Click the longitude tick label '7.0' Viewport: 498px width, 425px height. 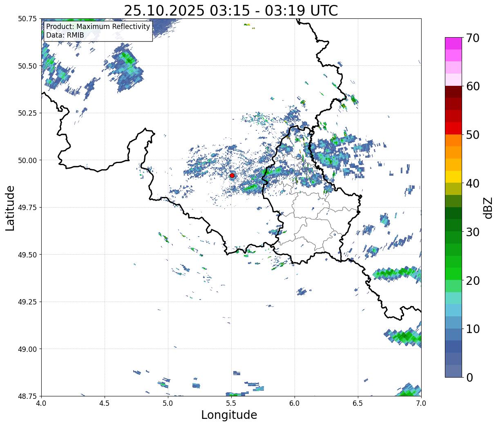[x=421, y=403]
